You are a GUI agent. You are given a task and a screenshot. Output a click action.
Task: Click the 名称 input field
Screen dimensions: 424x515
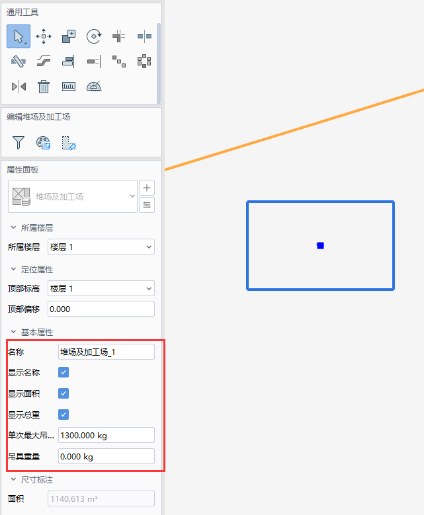(x=106, y=352)
